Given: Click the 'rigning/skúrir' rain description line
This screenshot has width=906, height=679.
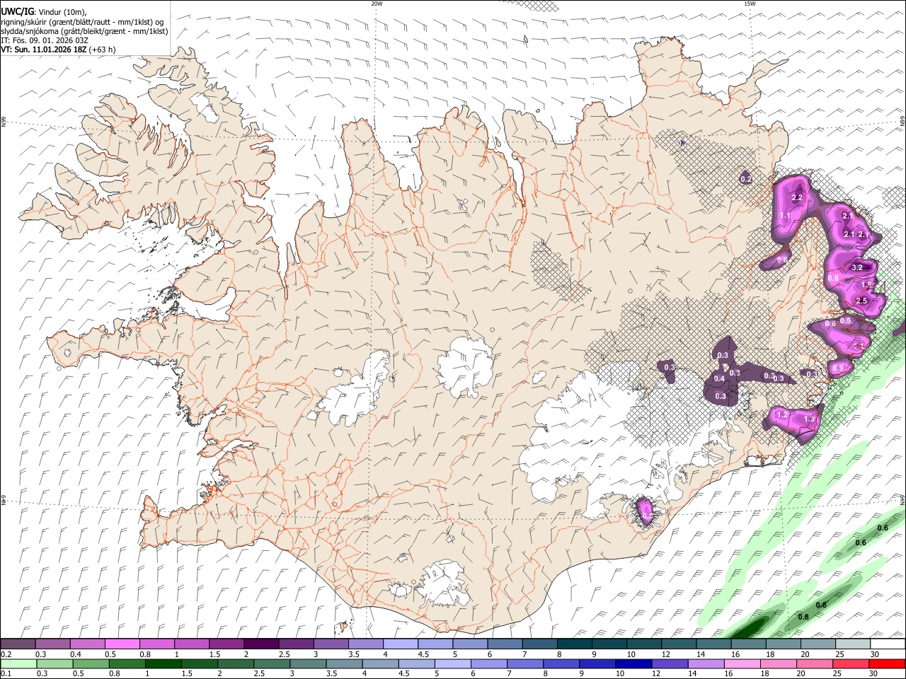Looking at the screenshot, I should (83, 22).
